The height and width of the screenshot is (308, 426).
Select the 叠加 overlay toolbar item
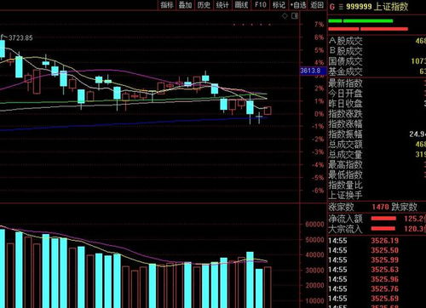tap(185, 5)
